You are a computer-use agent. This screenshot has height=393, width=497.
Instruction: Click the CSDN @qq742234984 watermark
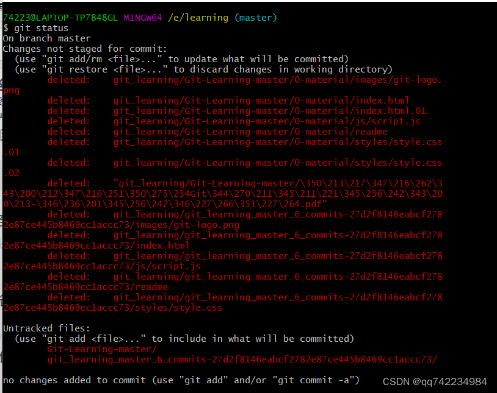435,381
